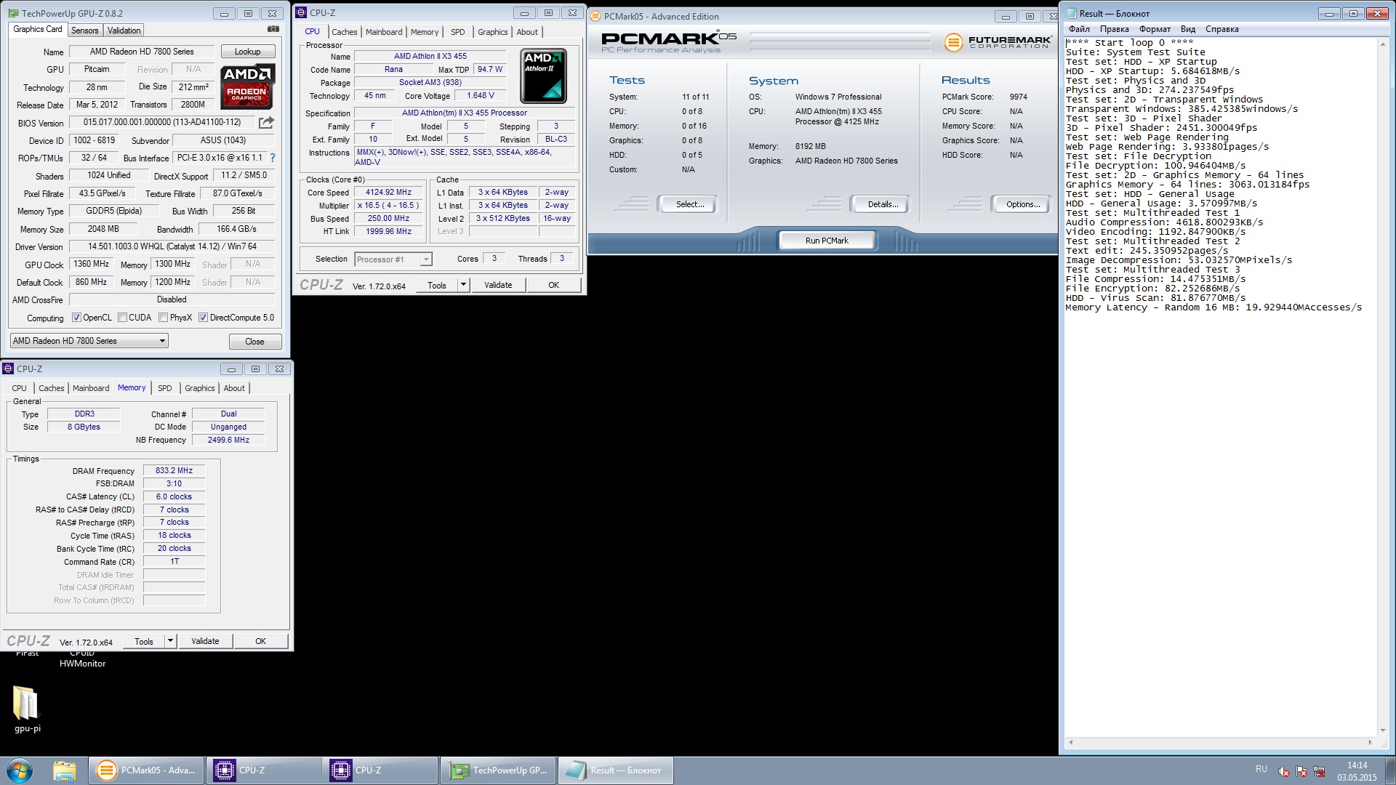Click the GPU-Z title bar app icon
This screenshot has height=785, width=1396.
14,13
